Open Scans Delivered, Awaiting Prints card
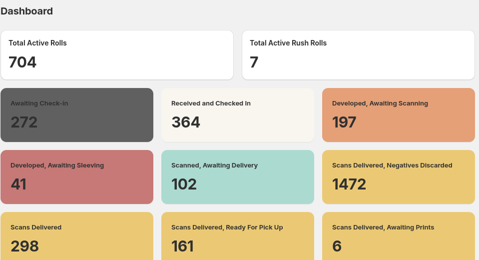This screenshot has height=260, width=479. 399,236
